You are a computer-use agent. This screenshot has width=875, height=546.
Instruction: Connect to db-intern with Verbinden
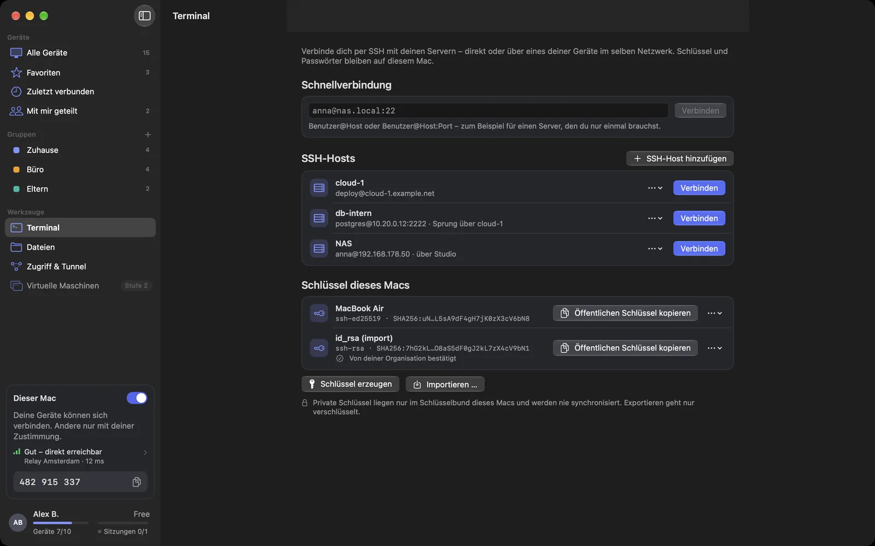699,218
